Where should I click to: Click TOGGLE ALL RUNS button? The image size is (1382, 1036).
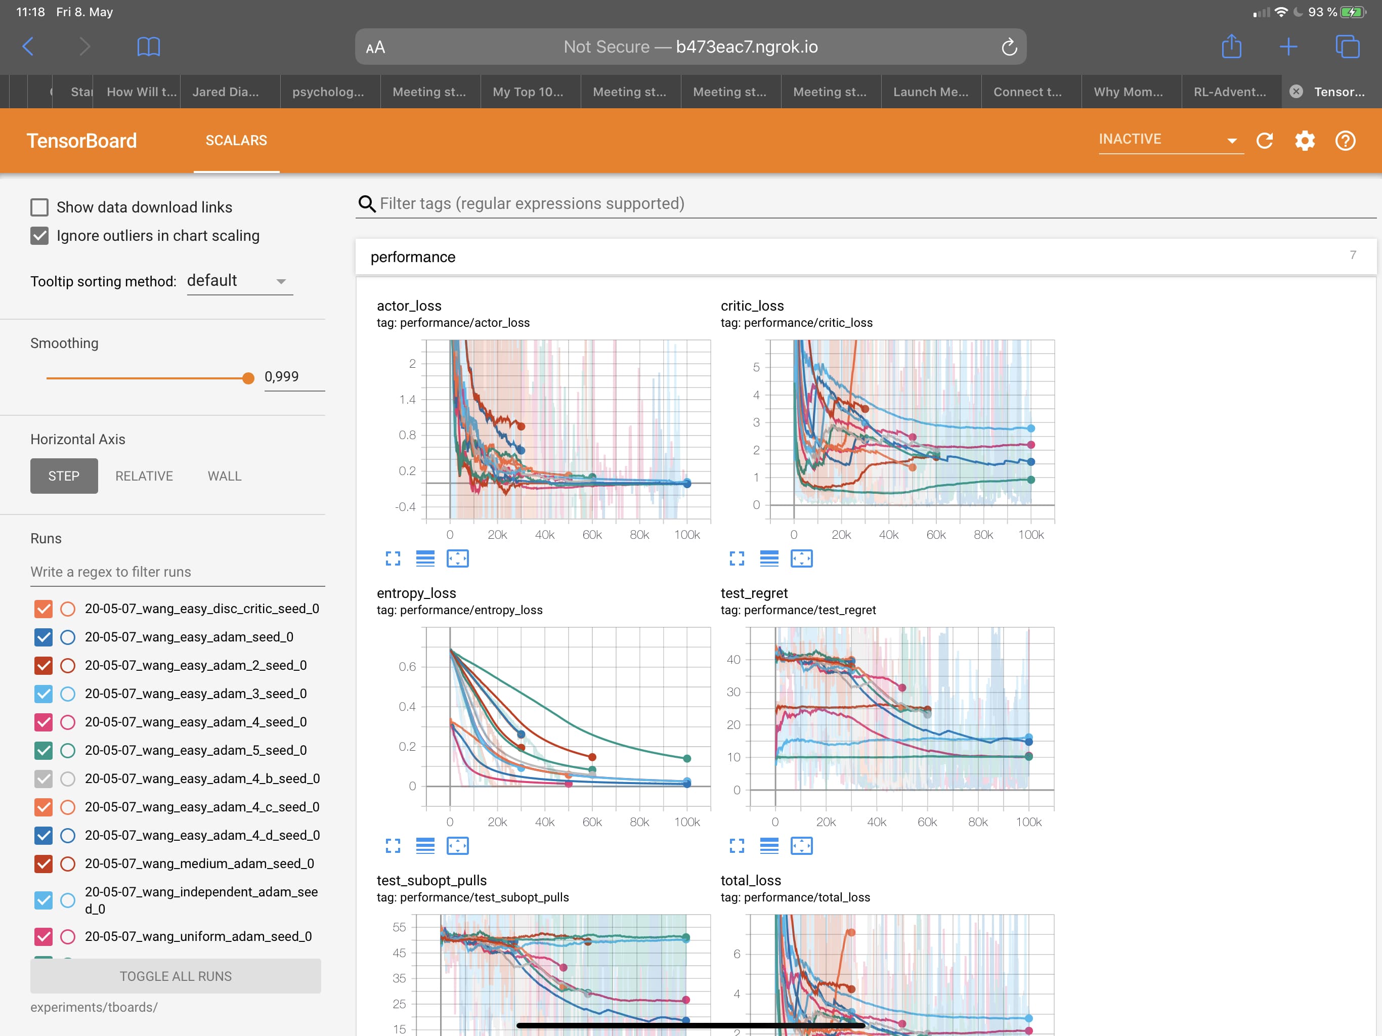point(176,976)
